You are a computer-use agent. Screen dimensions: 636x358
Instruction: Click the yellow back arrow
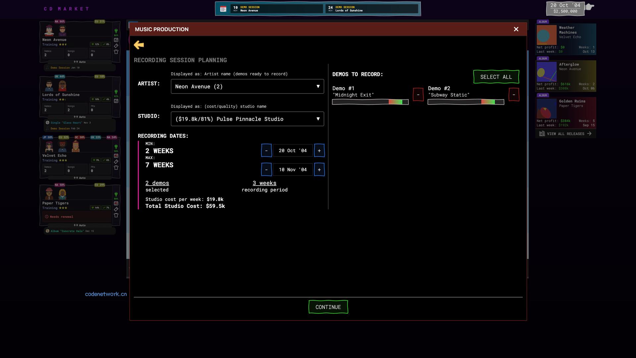(139, 45)
